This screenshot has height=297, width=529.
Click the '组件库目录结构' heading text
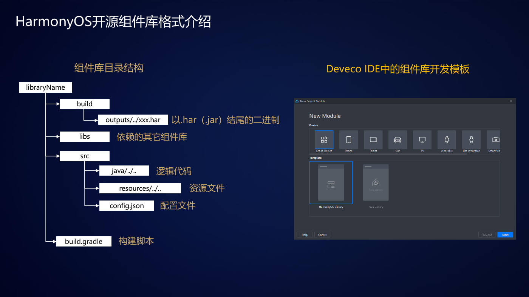coord(109,68)
